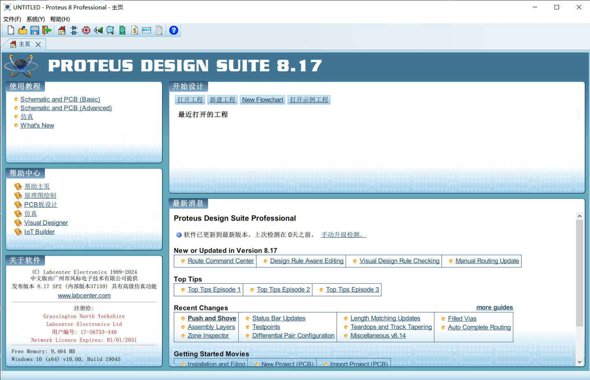Viewport: 590px width, 380px height.
Task: Open Design Explorer green board icon
Action: (x=122, y=30)
